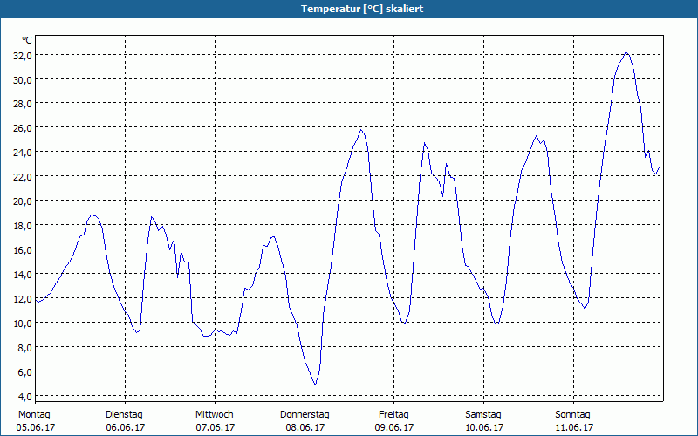Select the 12,0 y-axis value

[x=23, y=299]
